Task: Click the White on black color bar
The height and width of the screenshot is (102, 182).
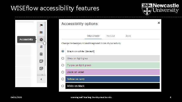Action: click(x=112, y=86)
